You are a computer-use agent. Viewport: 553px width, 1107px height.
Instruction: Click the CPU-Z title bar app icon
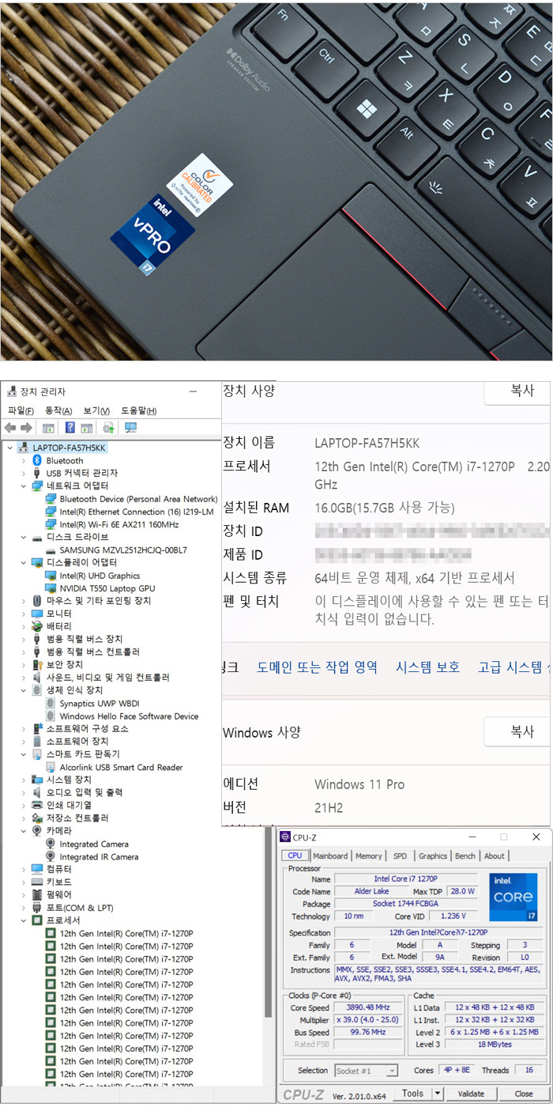tap(285, 837)
